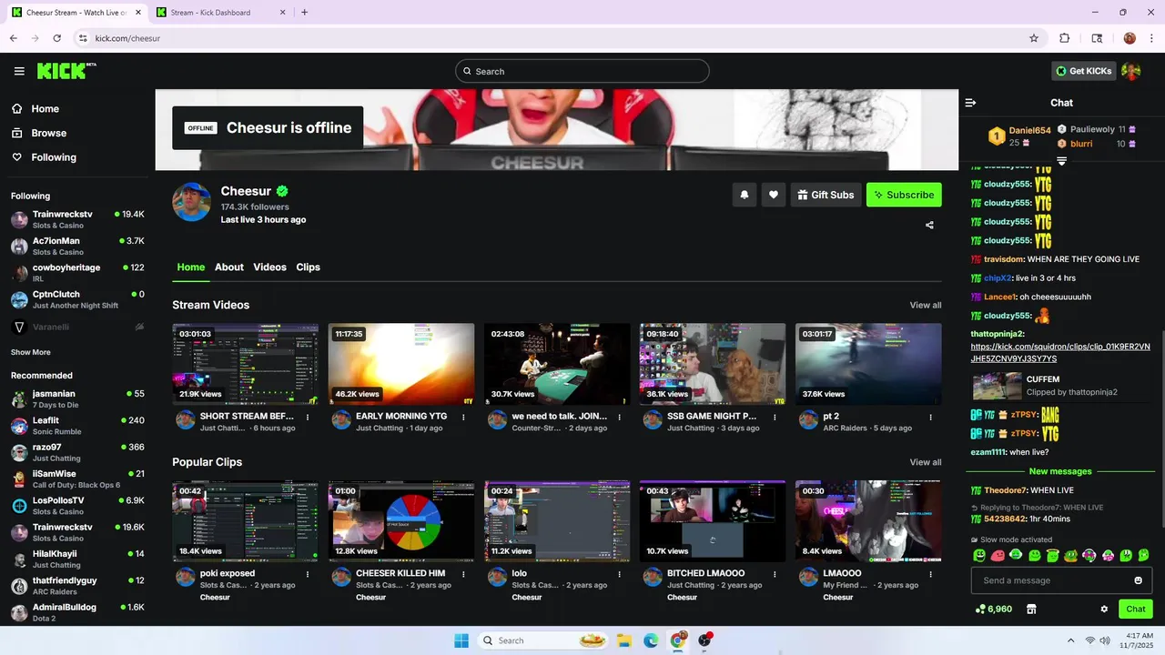Open options for SHORT STREAM video
The image size is (1165, 655).
point(308,418)
